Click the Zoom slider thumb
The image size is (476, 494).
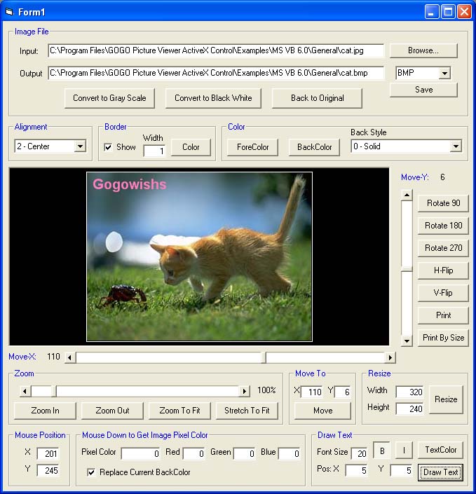pyautogui.click(x=54, y=392)
